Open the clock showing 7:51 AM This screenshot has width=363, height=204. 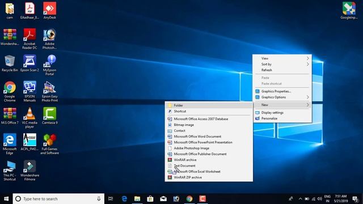click(341, 199)
